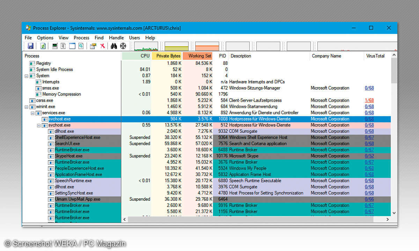
Task: Collapse the wininit.exe tree node
Action: (26, 107)
